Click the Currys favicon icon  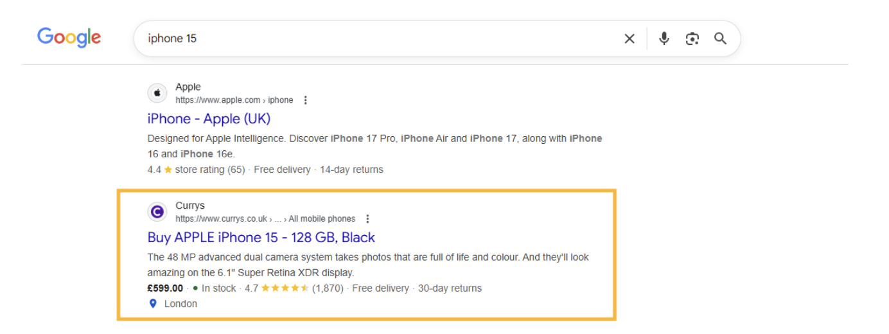pyautogui.click(x=157, y=211)
